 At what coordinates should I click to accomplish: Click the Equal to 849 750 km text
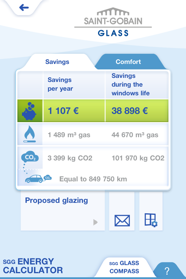pos(93,179)
